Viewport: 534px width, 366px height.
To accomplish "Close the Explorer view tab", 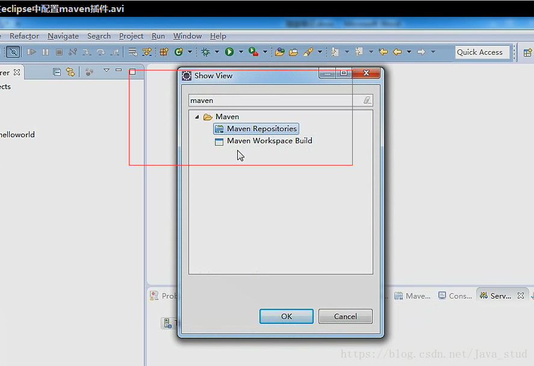I will 17,72.
